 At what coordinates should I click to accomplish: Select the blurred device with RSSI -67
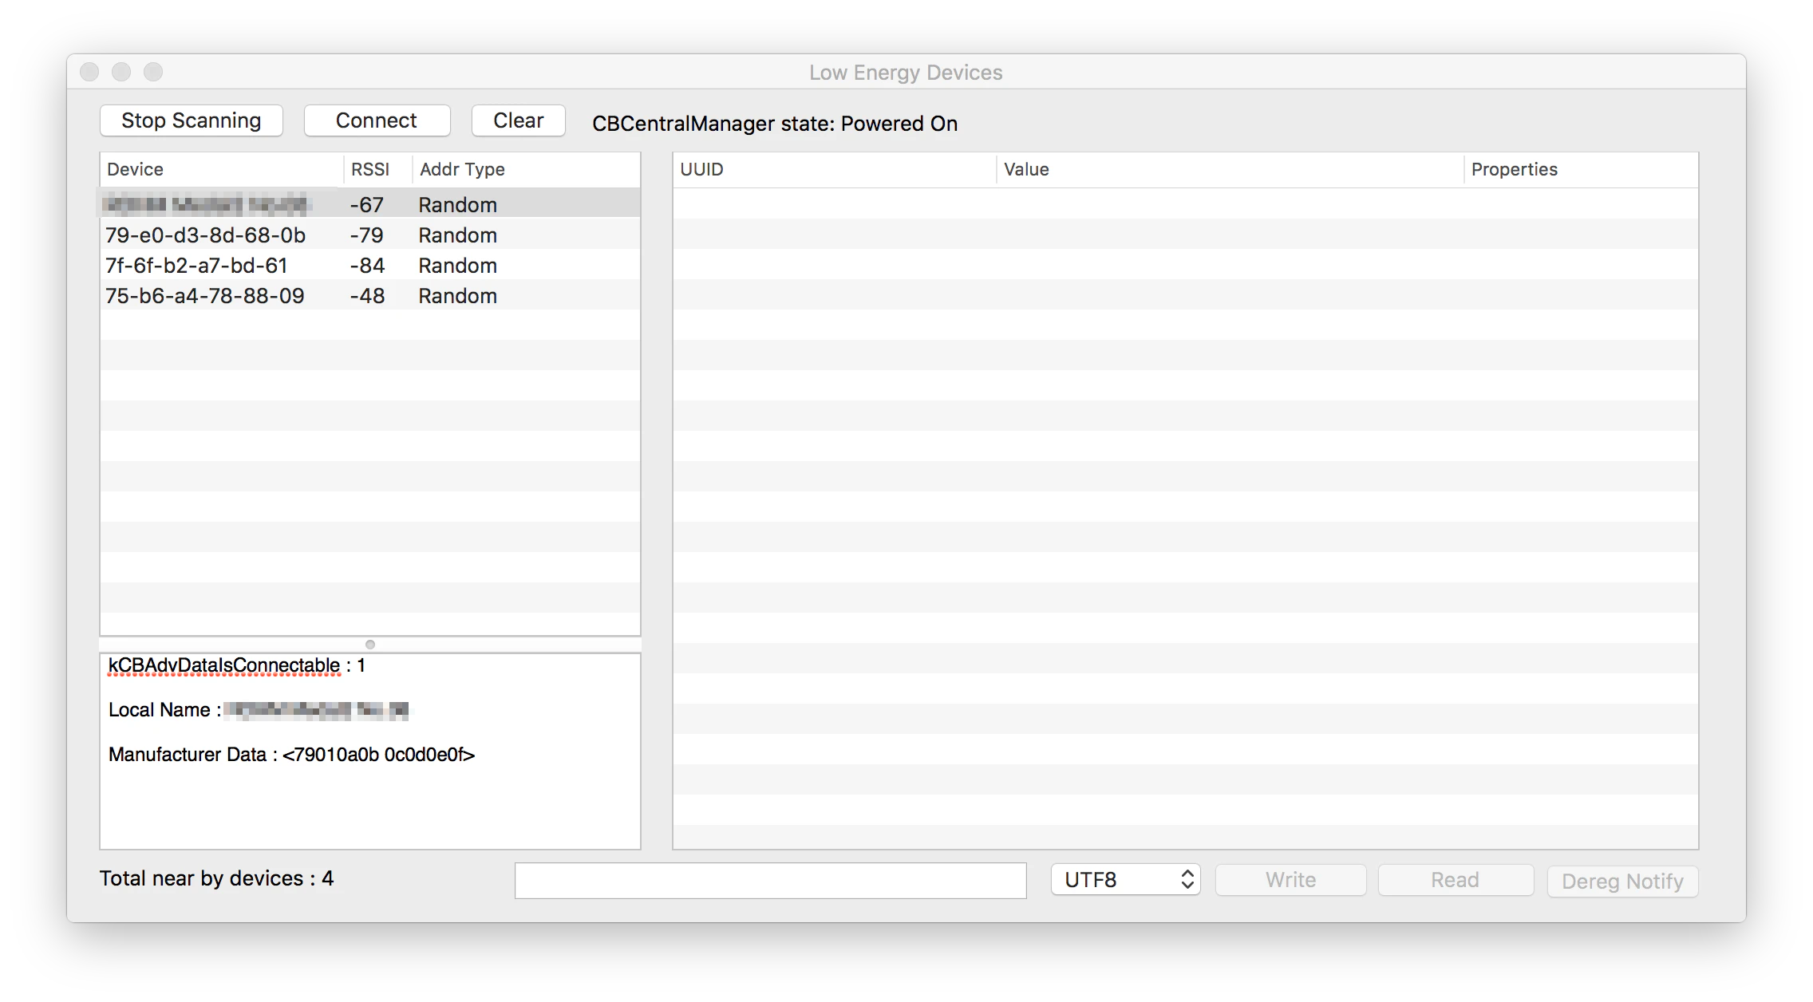(x=370, y=205)
